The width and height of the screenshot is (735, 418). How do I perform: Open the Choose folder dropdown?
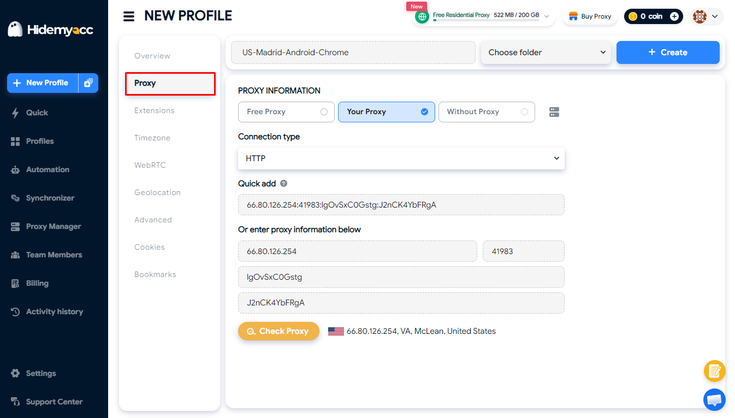(546, 52)
